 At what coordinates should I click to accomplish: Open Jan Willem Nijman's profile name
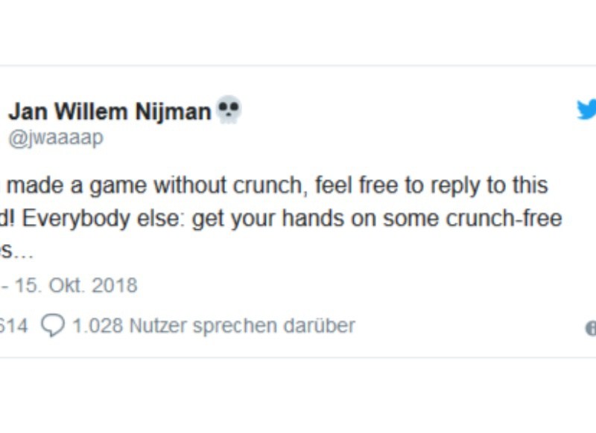(x=110, y=112)
